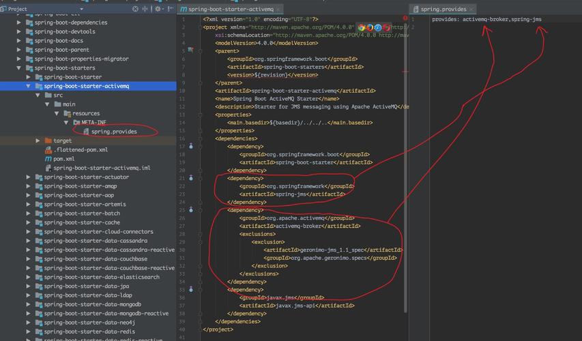Image resolution: width=582 pixels, height=341 pixels.
Task: Select spring-boot-starter-cache module
Action: (x=82, y=222)
